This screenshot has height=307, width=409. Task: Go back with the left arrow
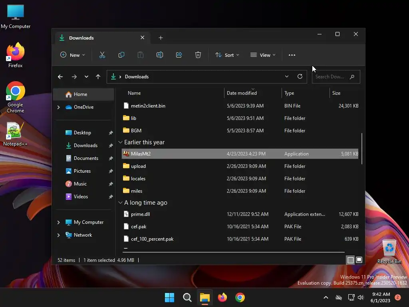click(x=60, y=77)
